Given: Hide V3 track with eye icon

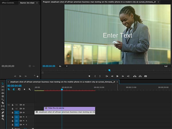Looking at the screenshot, I should (x=24, y=105).
